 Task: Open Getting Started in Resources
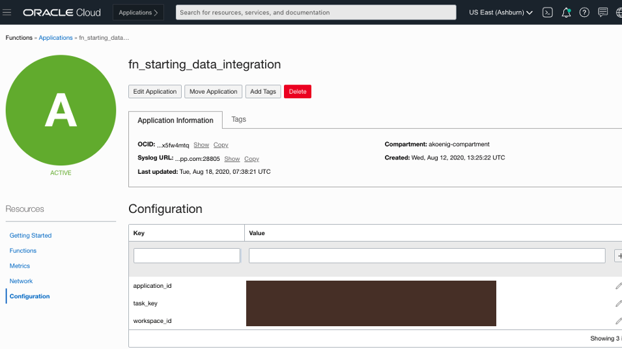31,235
